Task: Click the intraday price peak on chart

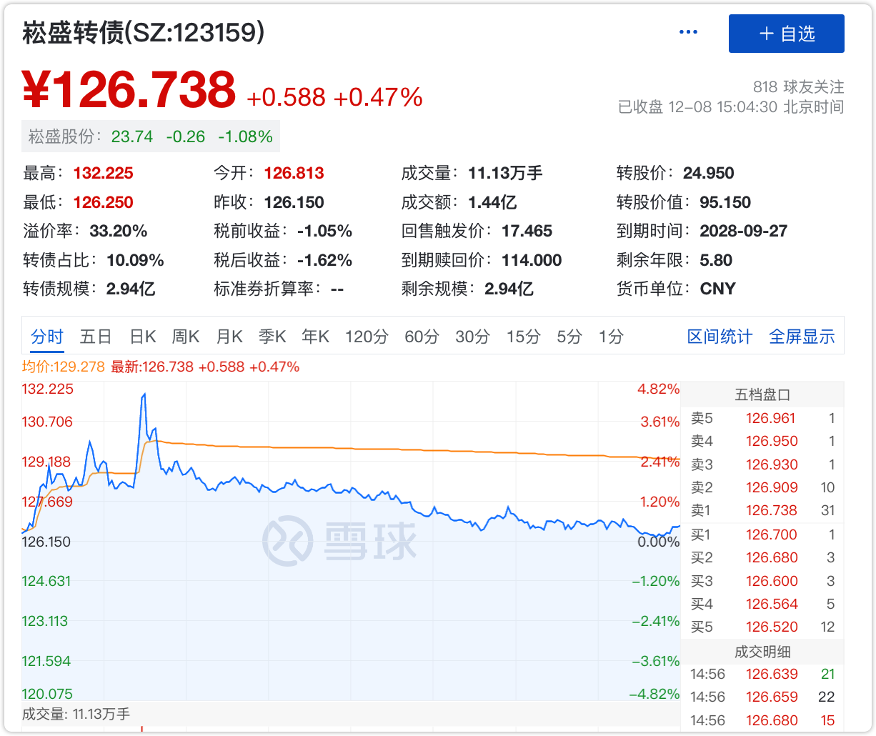Action: tap(144, 394)
